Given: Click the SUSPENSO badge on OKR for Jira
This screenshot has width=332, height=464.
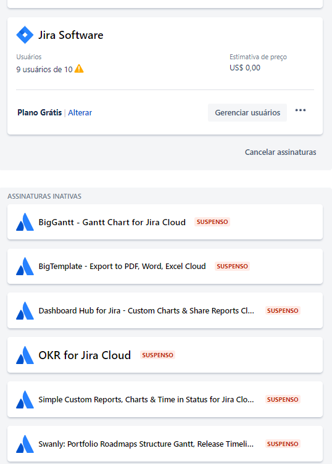Looking at the screenshot, I should 157,355.
